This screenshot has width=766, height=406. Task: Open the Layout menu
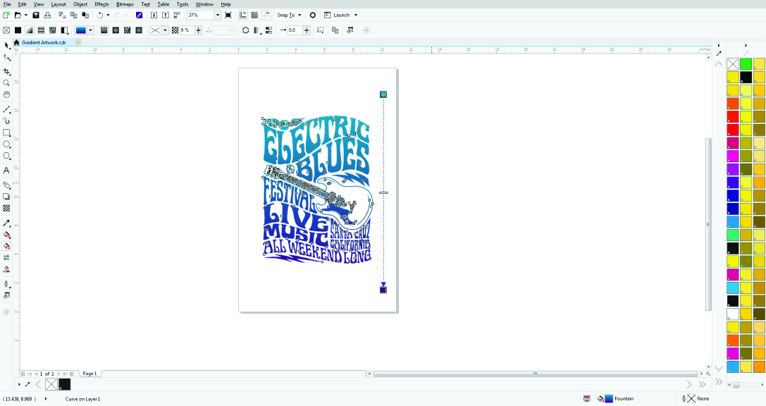[x=58, y=4]
